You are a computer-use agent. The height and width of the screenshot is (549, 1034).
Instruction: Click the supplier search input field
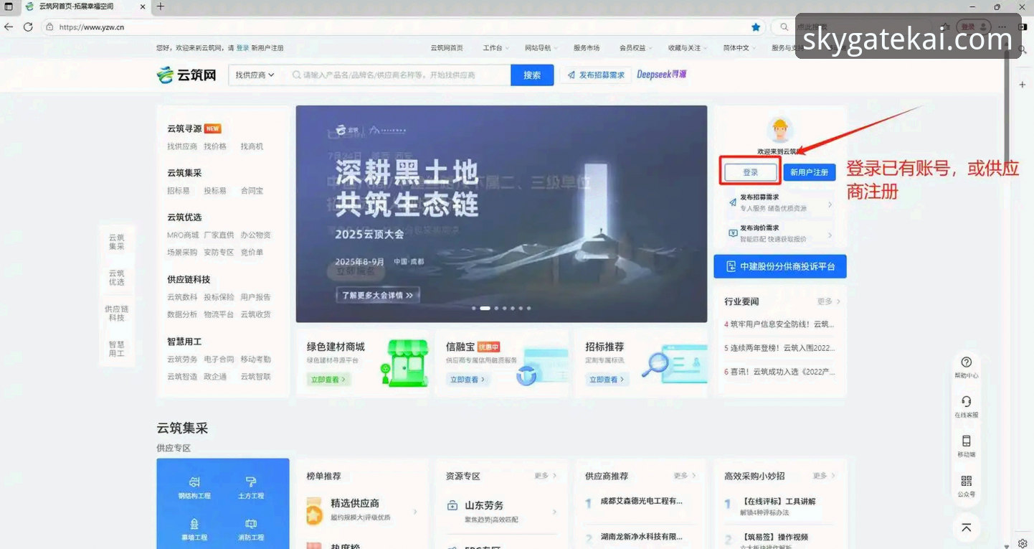click(397, 75)
